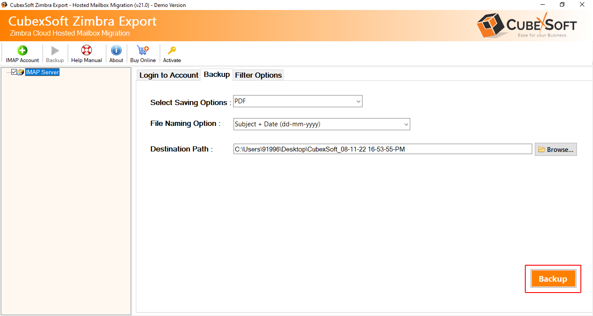Click the Activate key icon
This screenshot has width=593, height=316.
point(172,50)
